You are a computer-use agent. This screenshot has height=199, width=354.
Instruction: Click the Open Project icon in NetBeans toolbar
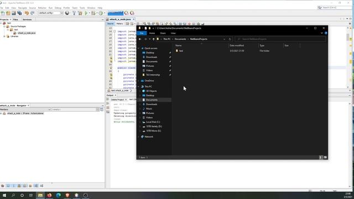click(x=14, y=13)
